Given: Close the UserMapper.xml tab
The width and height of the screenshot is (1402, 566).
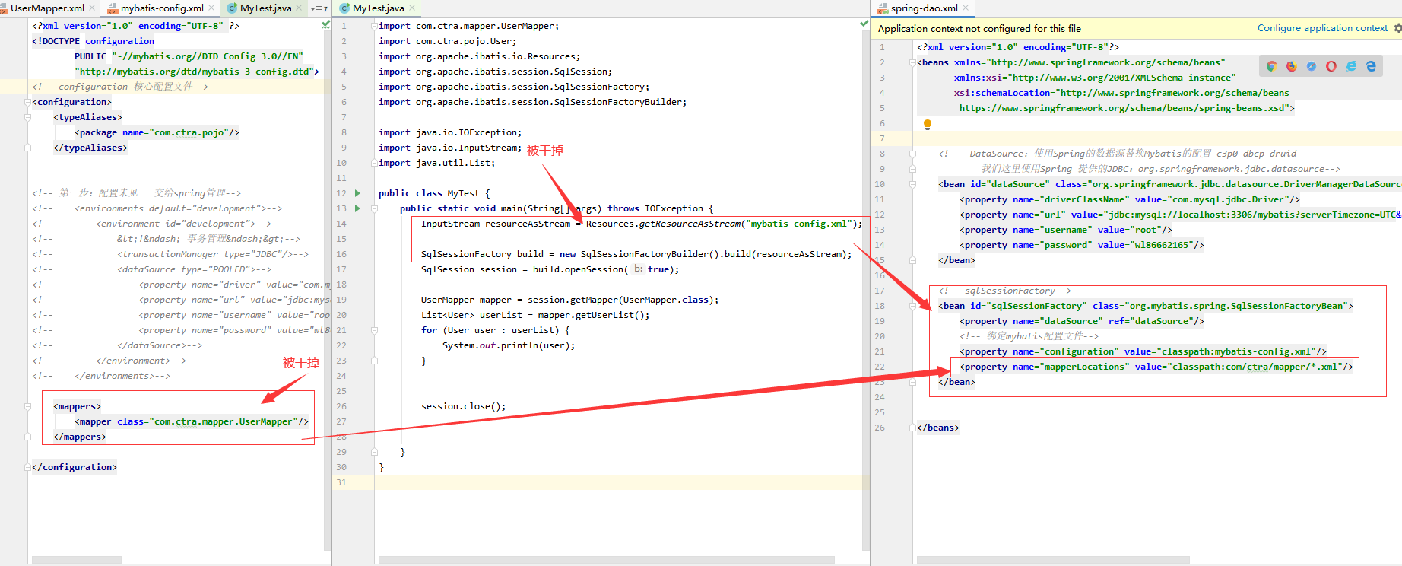Looking at the screenshot, I should (93, 8).
